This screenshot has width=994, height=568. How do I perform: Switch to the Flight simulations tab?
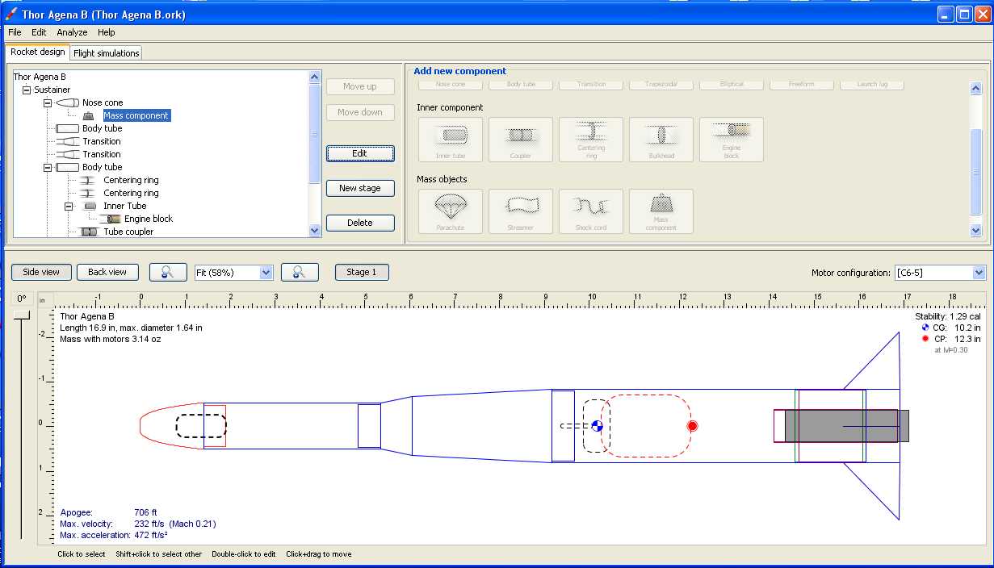106,52
